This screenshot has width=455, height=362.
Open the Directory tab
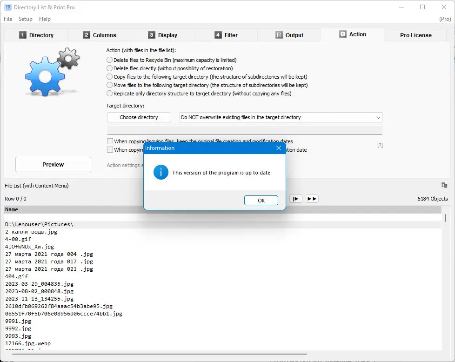(x=36, y=35)
